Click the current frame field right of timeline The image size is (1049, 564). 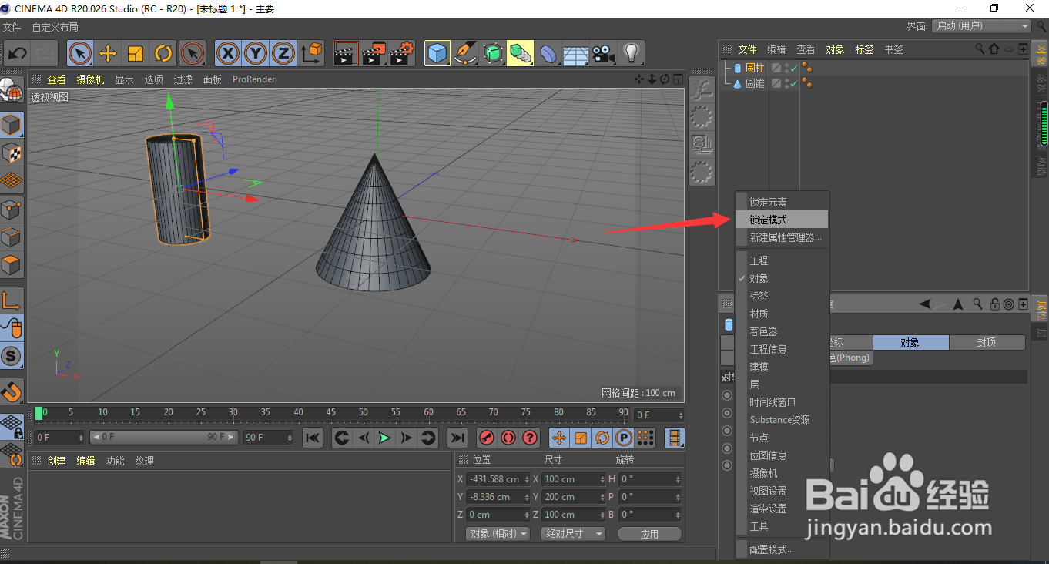click(658, 415)
